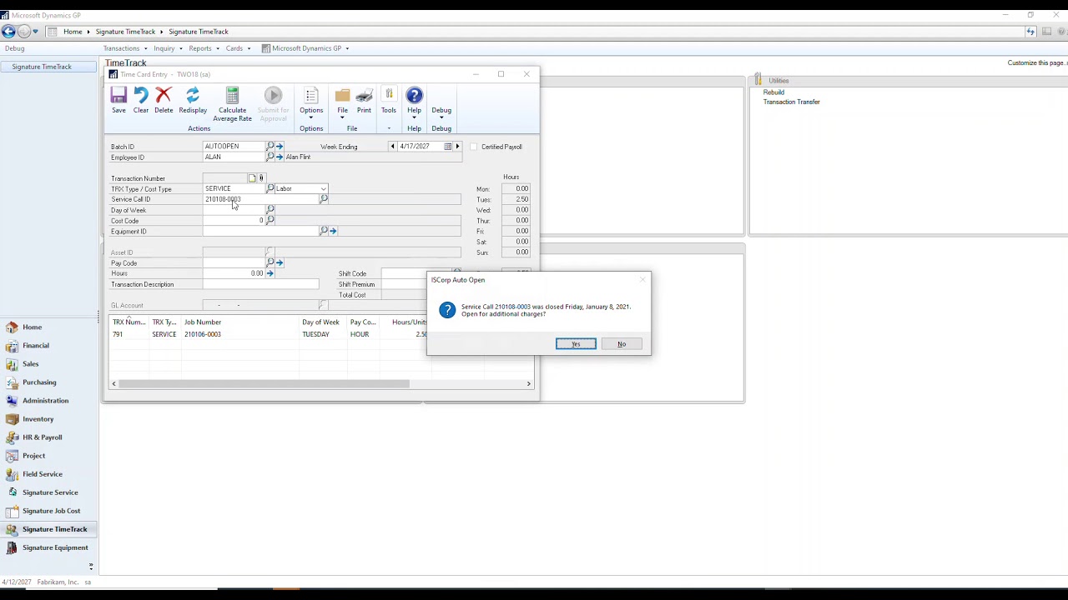Click the Batch ID expansion arrow
The height and width of the screenshot is (600, 1068).
[x=280, y=147]
